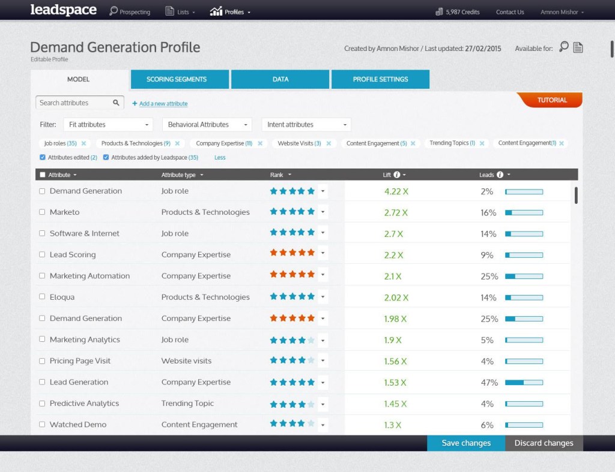Check the Marketo attribute row checkbox
The height and width of the screenshot is (472, 615).
click(x=42, y=212)
